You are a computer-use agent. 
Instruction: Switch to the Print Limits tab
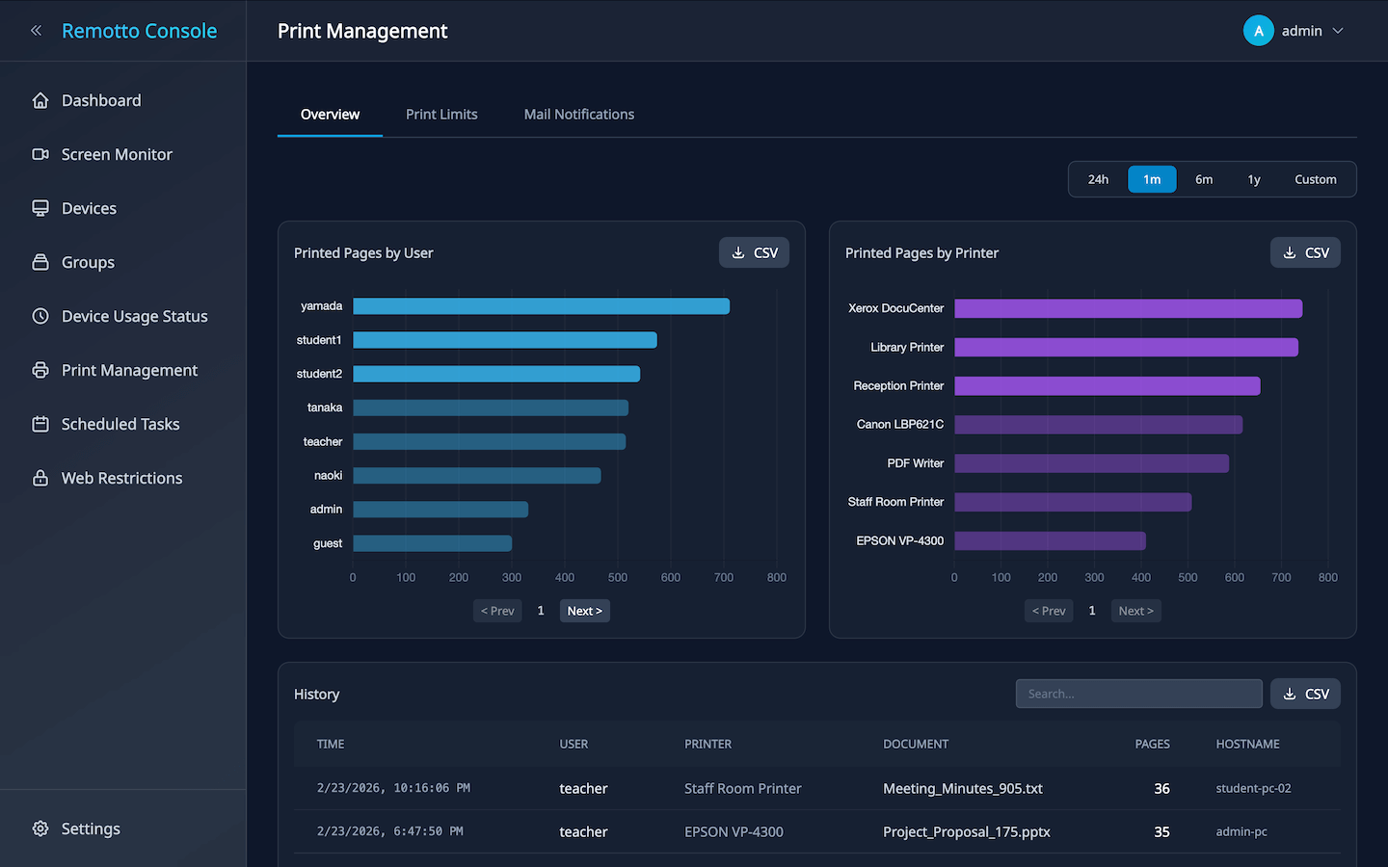[x=441, y=114]
